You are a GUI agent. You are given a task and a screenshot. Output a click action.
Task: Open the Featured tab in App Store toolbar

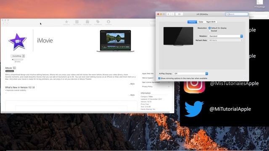point(66,23)
